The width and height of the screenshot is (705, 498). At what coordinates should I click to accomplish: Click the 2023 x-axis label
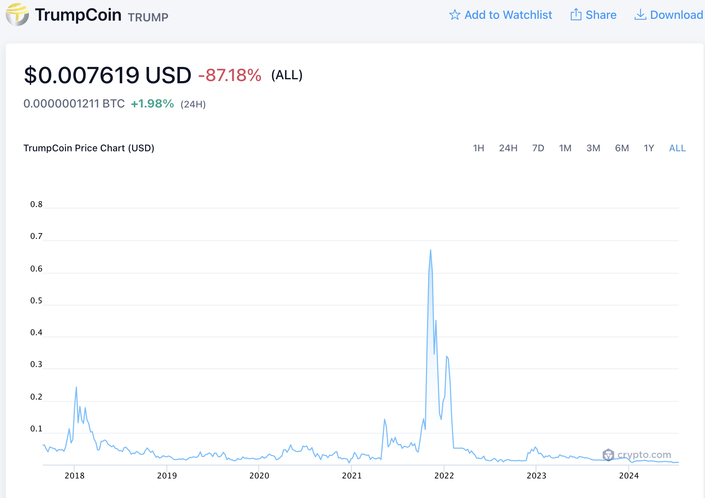pyautogui.click(x=536, y=476)
